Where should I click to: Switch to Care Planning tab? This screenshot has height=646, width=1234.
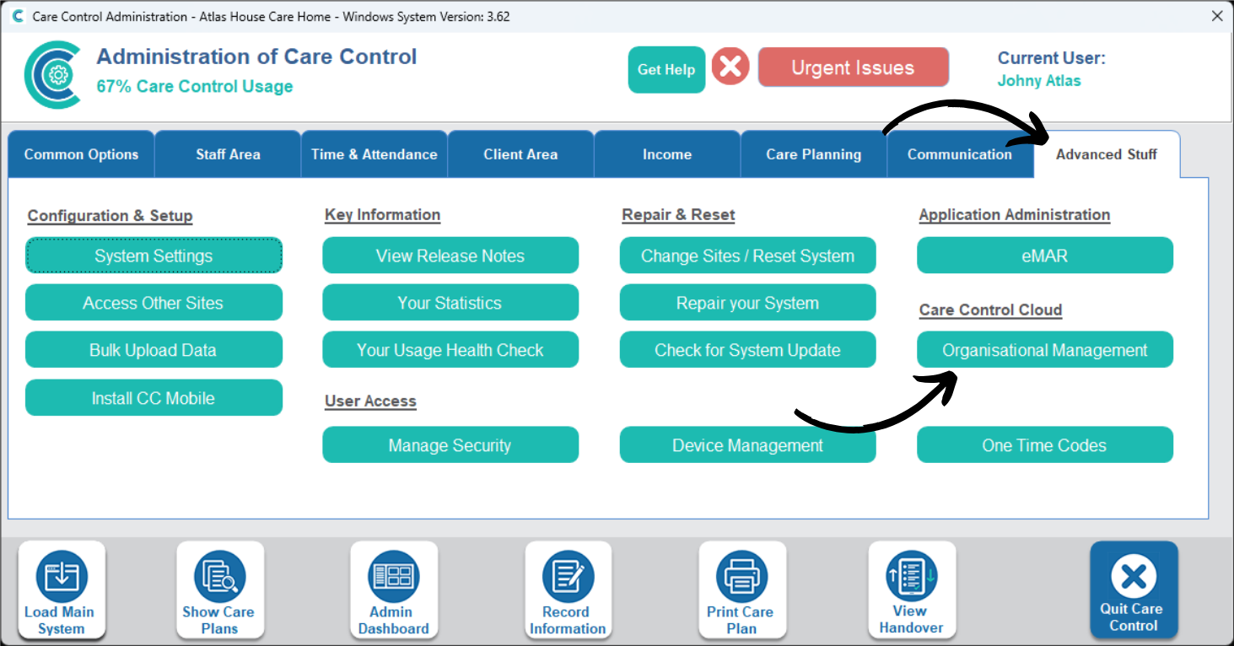(x=814, y=154)
